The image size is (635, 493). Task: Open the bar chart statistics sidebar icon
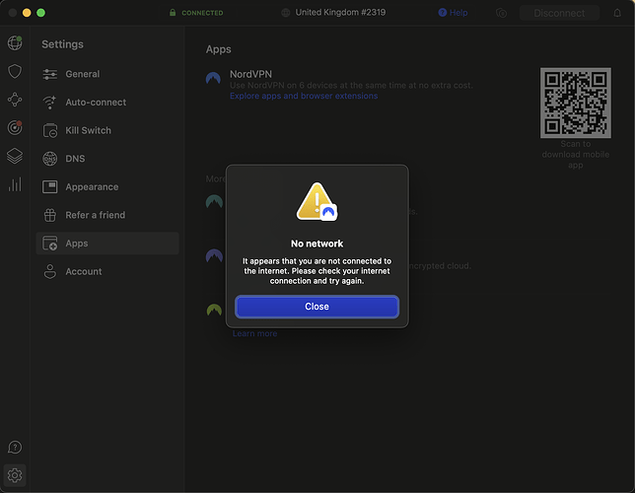[15, 184]
